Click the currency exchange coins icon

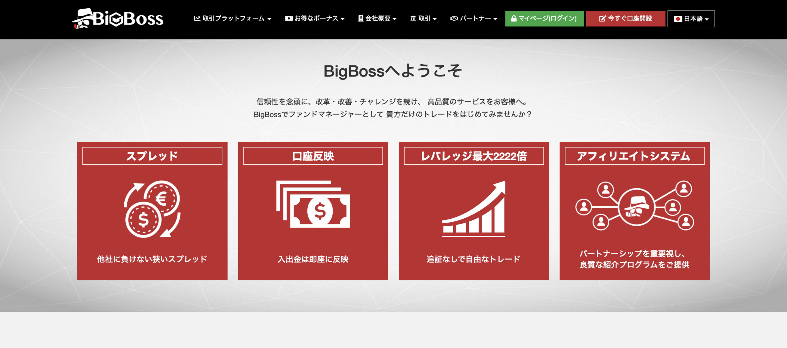pos(152,209)
